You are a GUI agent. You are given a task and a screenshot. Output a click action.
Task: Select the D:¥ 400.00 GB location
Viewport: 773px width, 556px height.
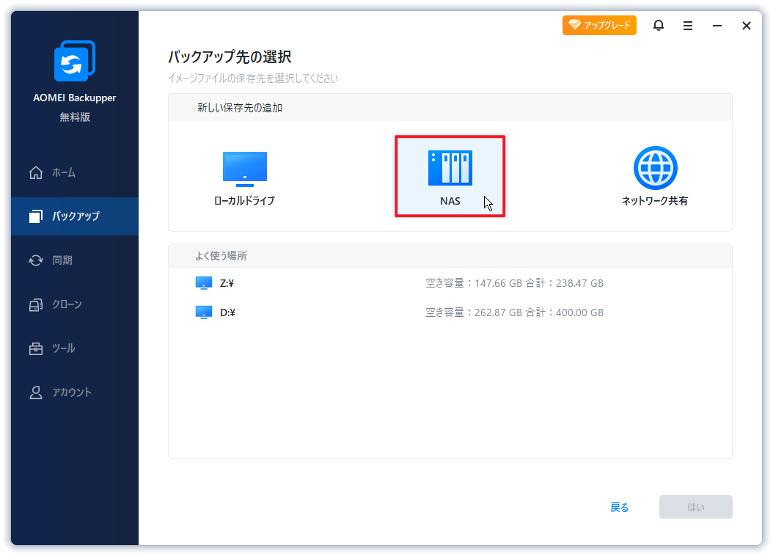coord(450,312)
